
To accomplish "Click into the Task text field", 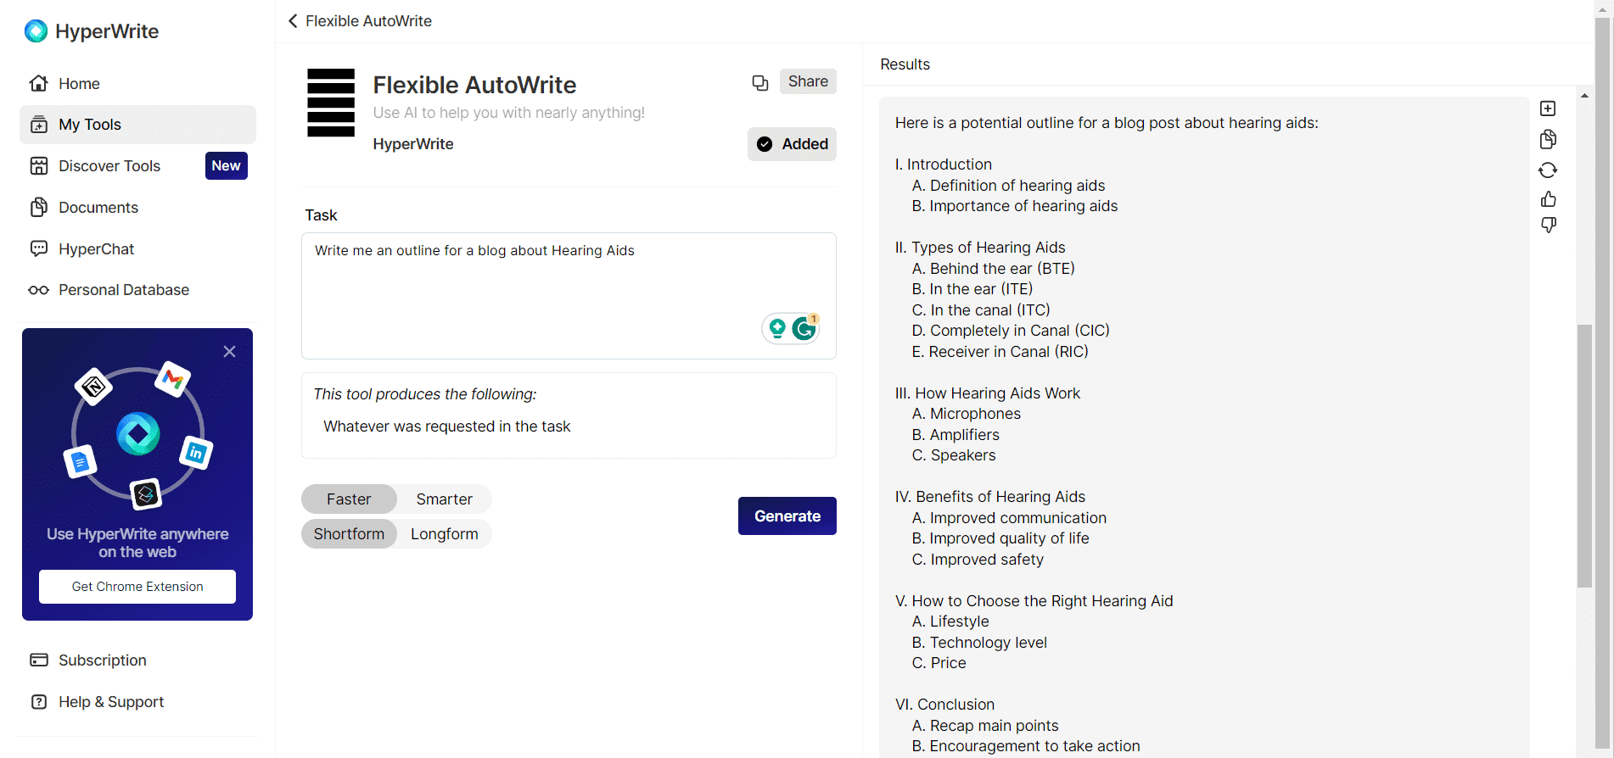I will tap(569, 296).
